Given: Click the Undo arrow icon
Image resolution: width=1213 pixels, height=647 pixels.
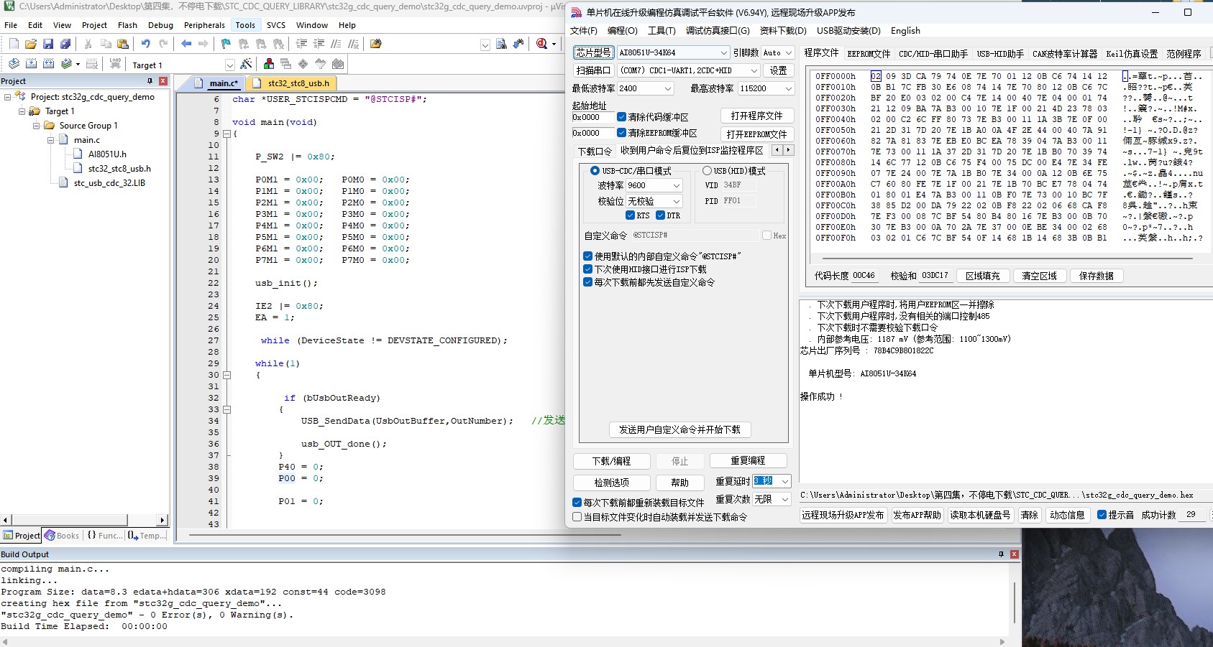Looking at the screenshot, I should point(145,44).
